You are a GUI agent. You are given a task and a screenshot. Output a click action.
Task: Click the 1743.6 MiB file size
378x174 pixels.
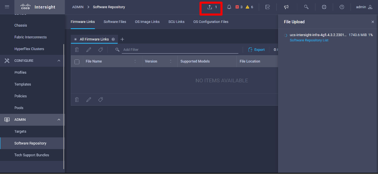coord(358,35)
